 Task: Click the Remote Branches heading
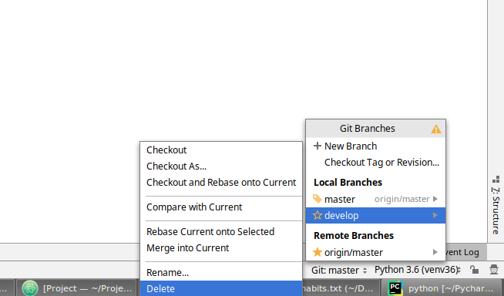(x=354, y=236)
